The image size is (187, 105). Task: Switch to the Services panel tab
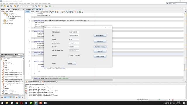click(15, 10)
